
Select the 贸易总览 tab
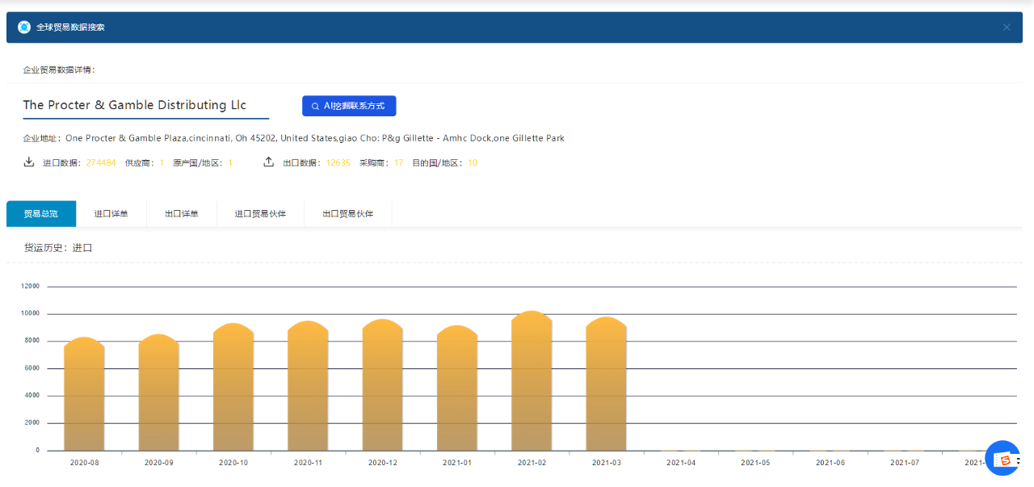(41, 214)
